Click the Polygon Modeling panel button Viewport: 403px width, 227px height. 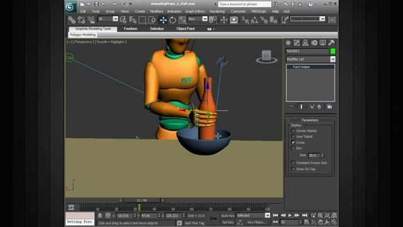82,35
